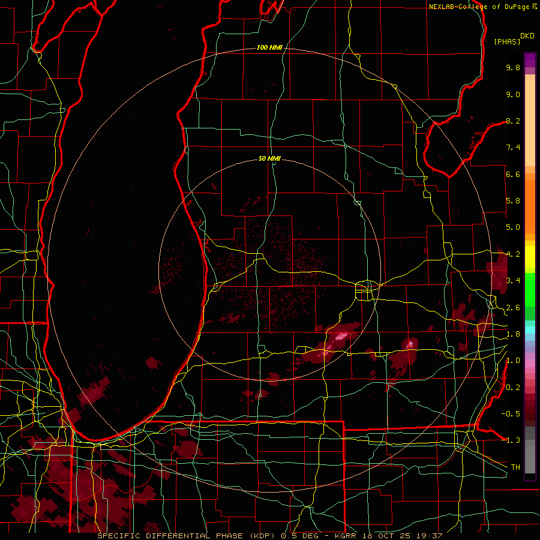The image size is (540, 540).
Task: Select the bright green segment of color bar
Action: pos(530,290)
